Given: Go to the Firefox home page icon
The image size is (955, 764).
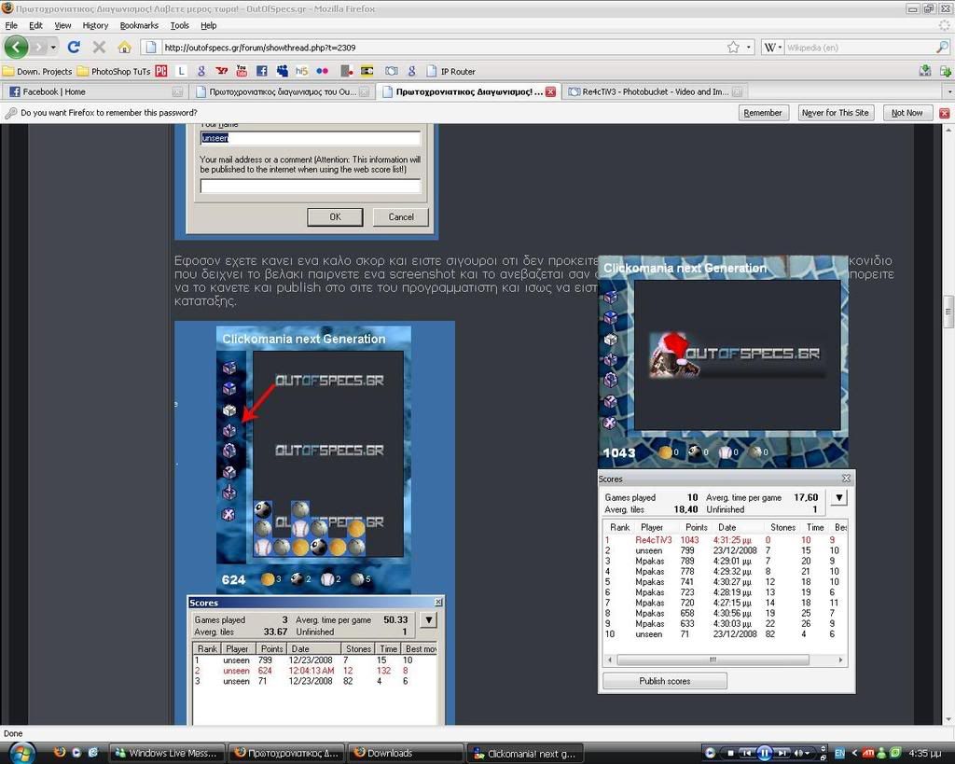Looking at the screenshot, I should pos(124,47).
